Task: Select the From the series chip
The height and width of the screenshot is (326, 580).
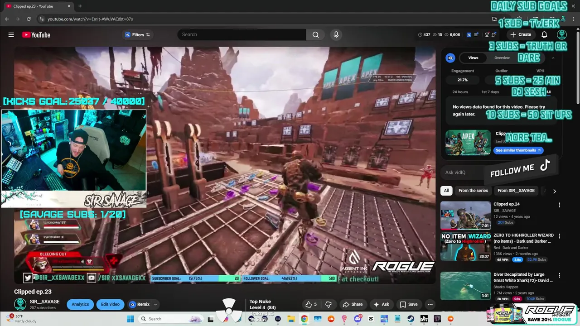Action: (x=473, y=191)
